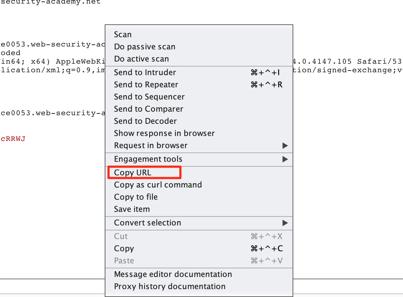
Task: Expand the Request in browser submenu arrow
Action: click(285, 146)
